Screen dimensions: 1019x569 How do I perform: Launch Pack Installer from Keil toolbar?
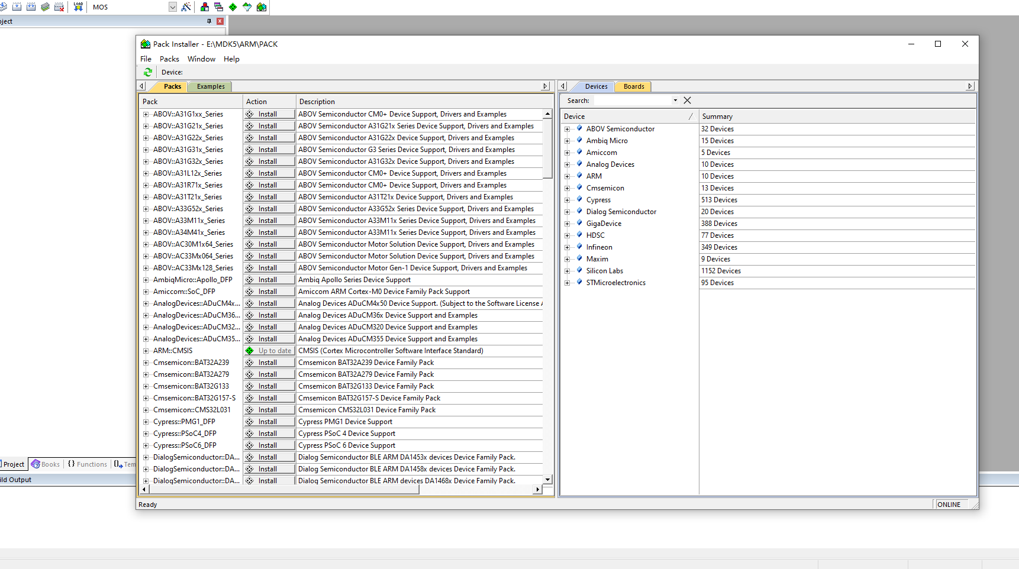pyautogui.click(x=262, y=7)
